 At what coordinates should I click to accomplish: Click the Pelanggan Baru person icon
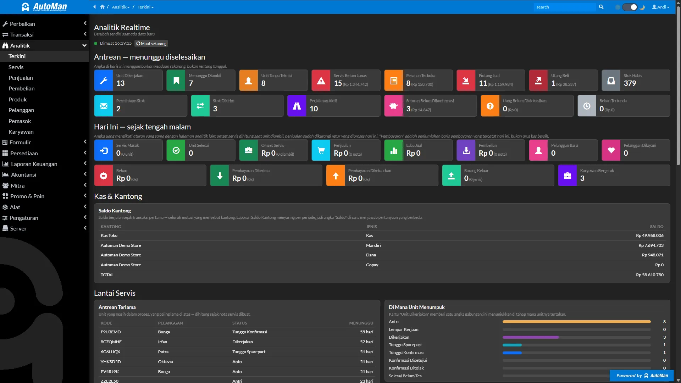coord(538,150)
